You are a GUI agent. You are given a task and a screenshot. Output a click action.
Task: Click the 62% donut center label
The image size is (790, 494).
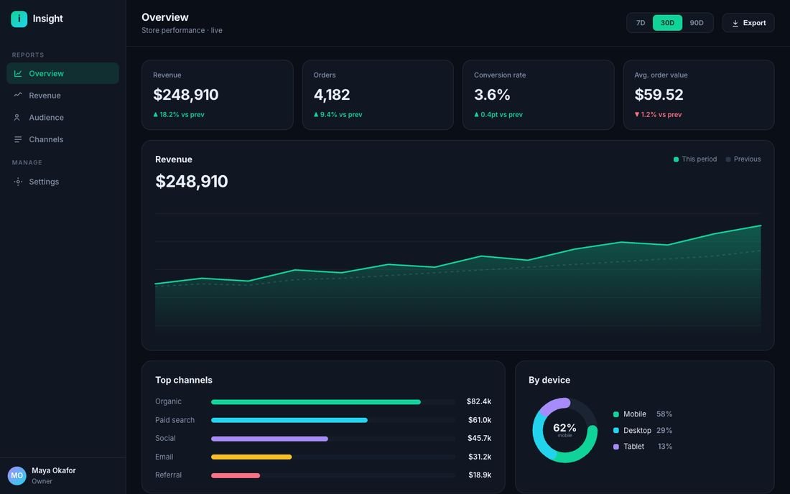point(564,428)
